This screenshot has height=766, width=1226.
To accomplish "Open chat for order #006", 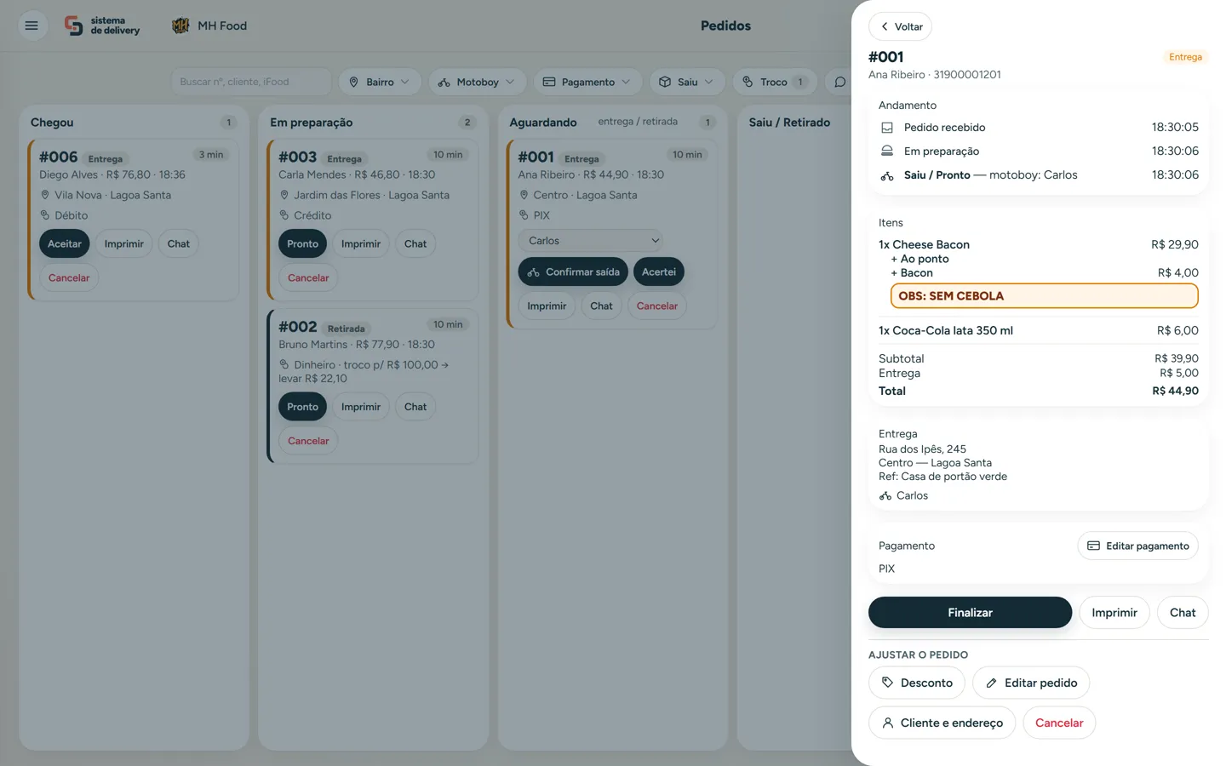I will pos(179,243).
